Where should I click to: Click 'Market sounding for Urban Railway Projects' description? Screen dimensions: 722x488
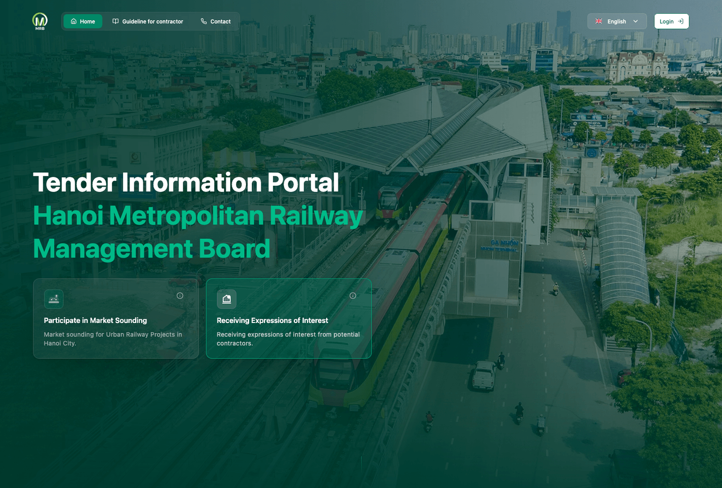tap(113, 339)
